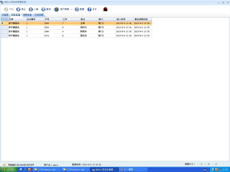
Task: Select the 大 (large) map size radio
Action: click(199, 164)
